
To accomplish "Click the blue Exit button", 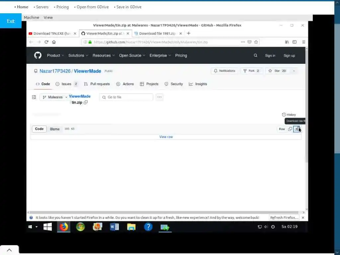I will tap(11, 21).
